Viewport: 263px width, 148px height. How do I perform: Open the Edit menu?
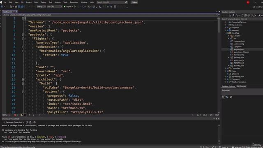(x=10, y=2)
